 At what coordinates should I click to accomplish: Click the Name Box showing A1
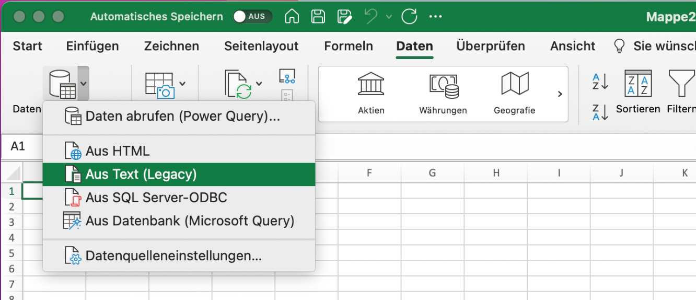click(21, 146)
